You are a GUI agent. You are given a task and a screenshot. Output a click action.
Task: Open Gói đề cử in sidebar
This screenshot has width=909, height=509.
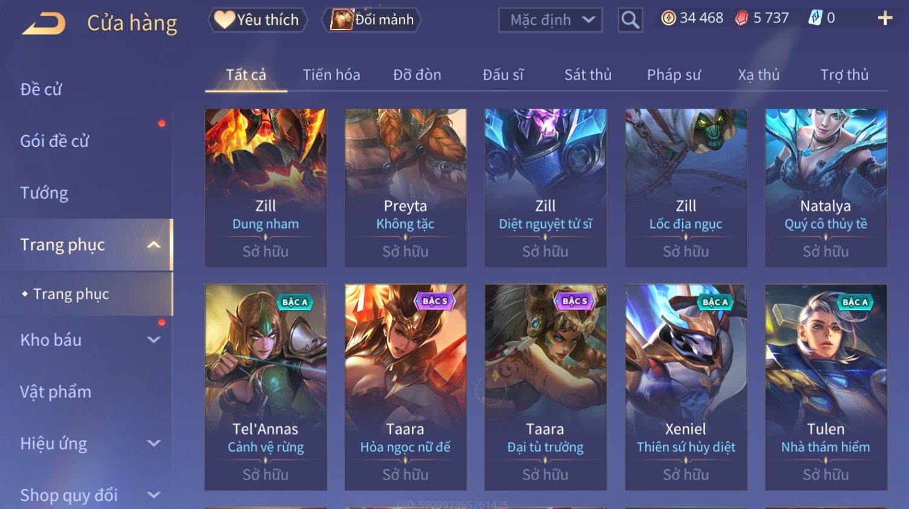54,141
